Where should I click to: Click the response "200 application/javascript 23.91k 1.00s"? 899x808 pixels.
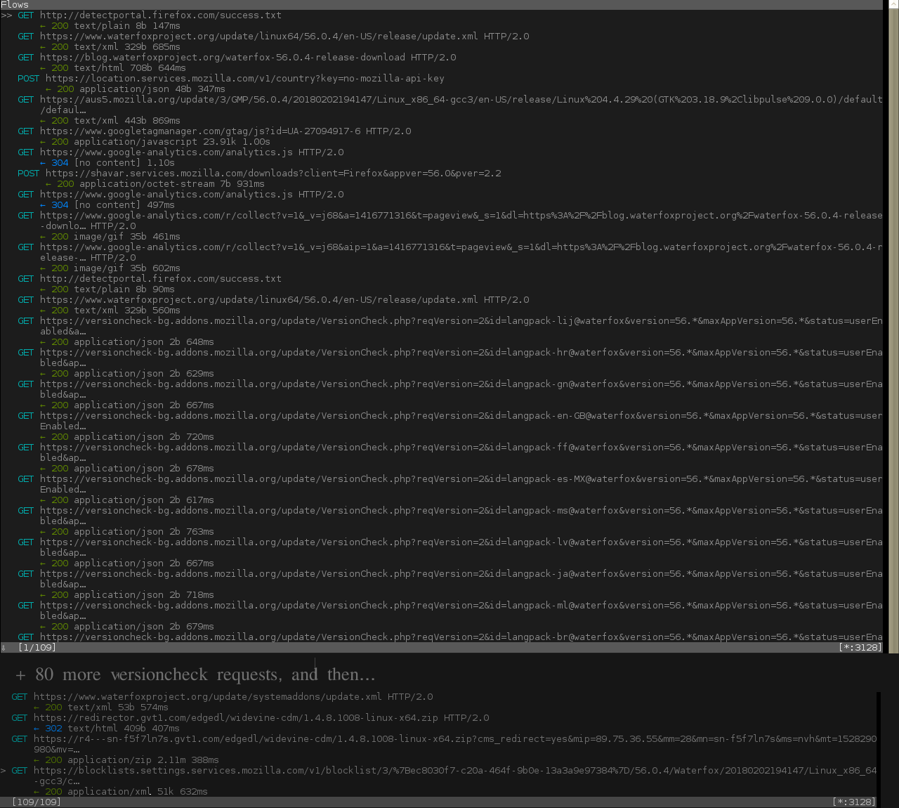[x=155, y=141]
